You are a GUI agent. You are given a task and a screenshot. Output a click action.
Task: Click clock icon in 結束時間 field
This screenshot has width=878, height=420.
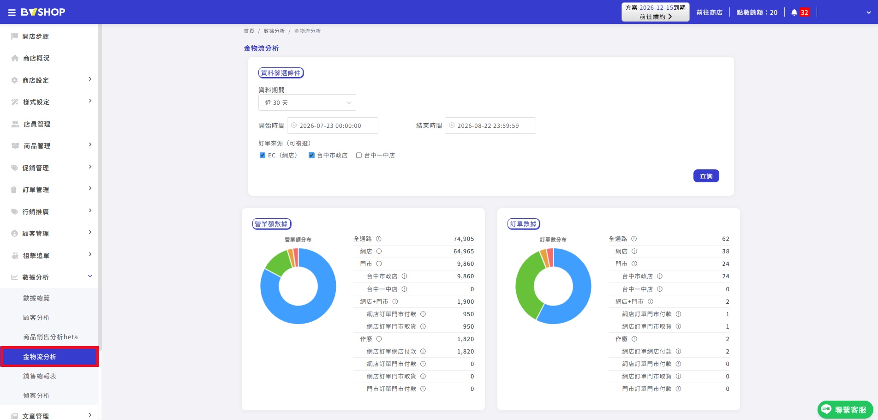click(x=452, y=126)
